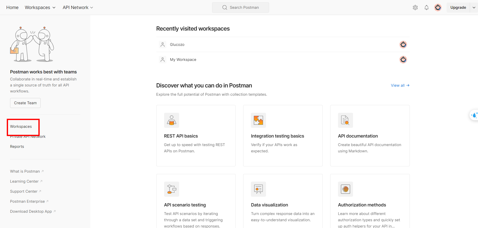
Task: Click the View all arrow icon
Action: click(408, 85)
